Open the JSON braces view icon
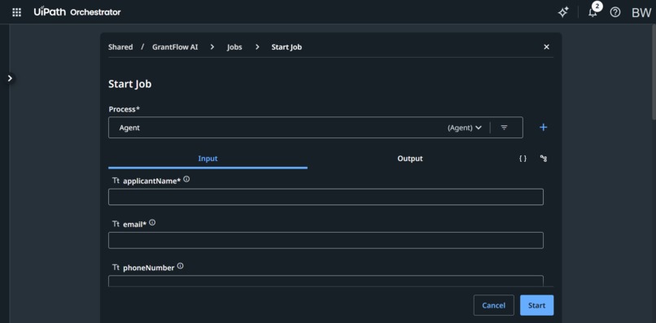Screen dimensions: 656x323 point(523,159)
